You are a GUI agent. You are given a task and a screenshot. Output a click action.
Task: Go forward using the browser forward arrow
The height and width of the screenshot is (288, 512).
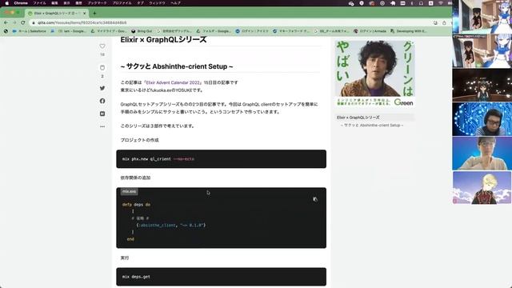(14, 22)
